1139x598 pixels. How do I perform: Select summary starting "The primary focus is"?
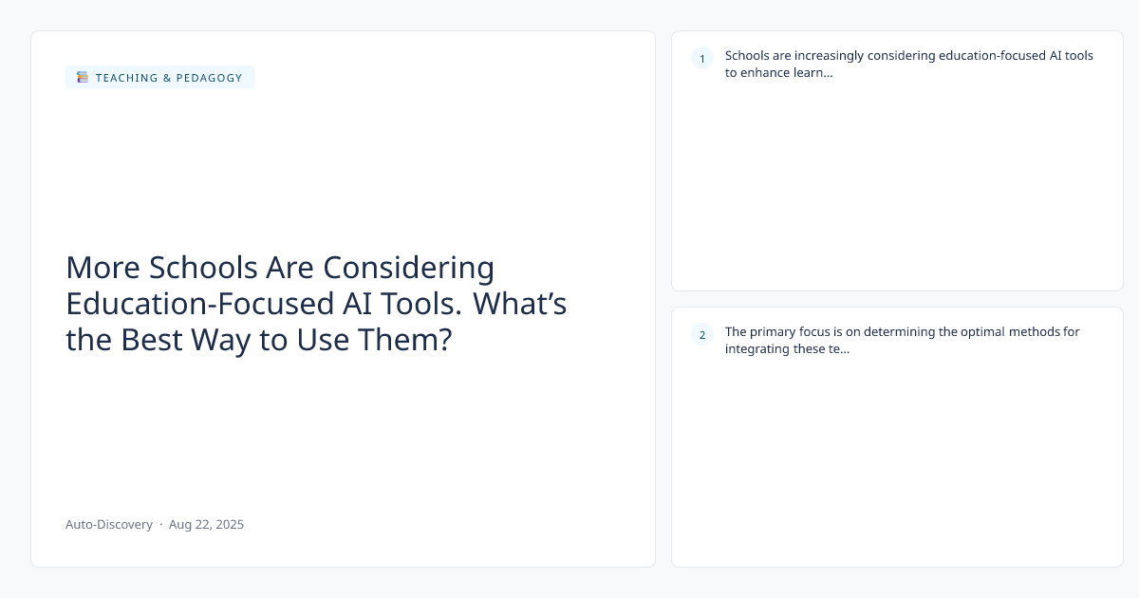tap(902, 332)
